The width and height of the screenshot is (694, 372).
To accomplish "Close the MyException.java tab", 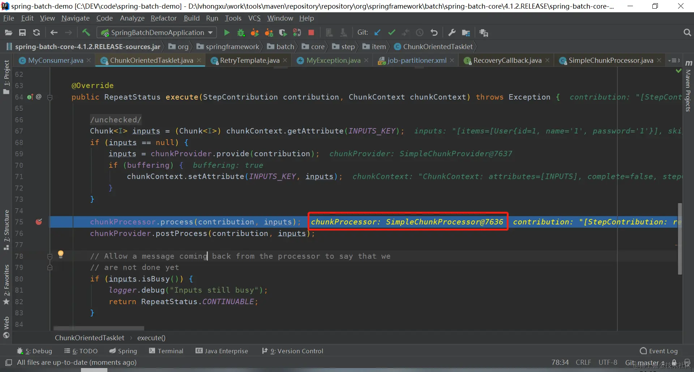I will point(366,61).
